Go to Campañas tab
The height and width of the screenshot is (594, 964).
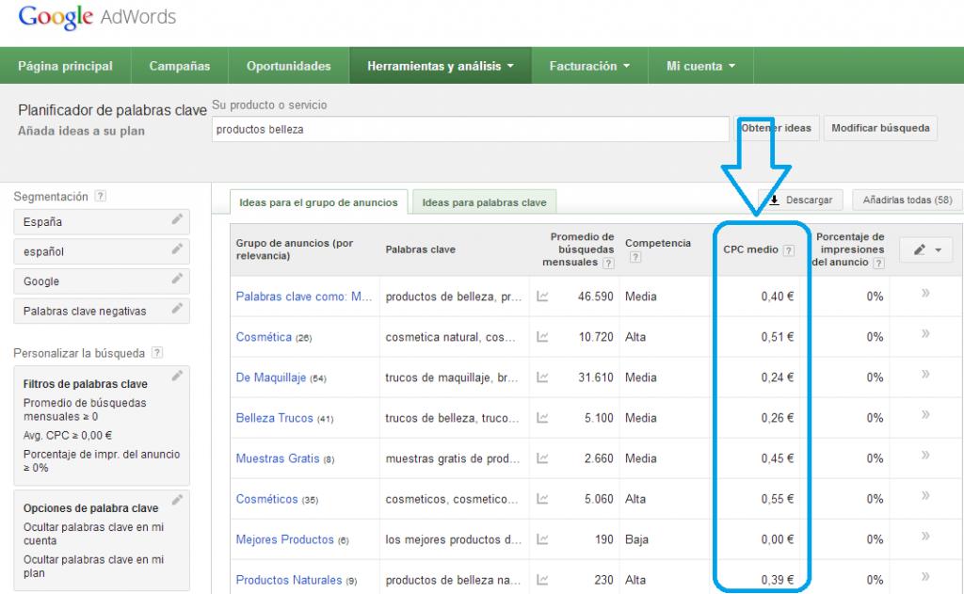tap(179, 67)
